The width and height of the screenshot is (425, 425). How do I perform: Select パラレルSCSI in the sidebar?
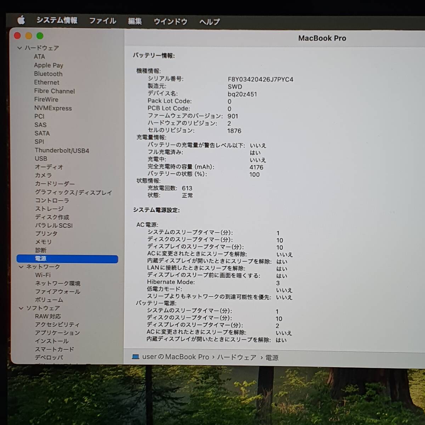pyautogui.click(x=53, y=225)
